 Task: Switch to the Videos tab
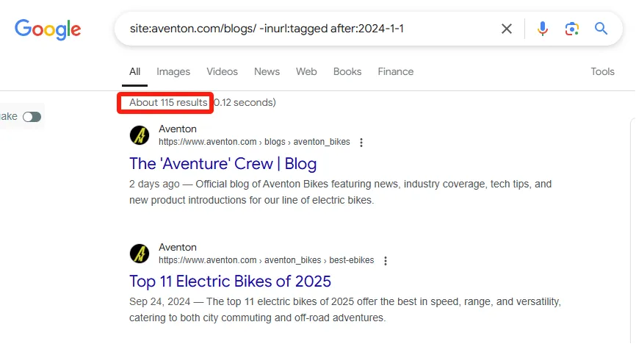pos(222,72)
